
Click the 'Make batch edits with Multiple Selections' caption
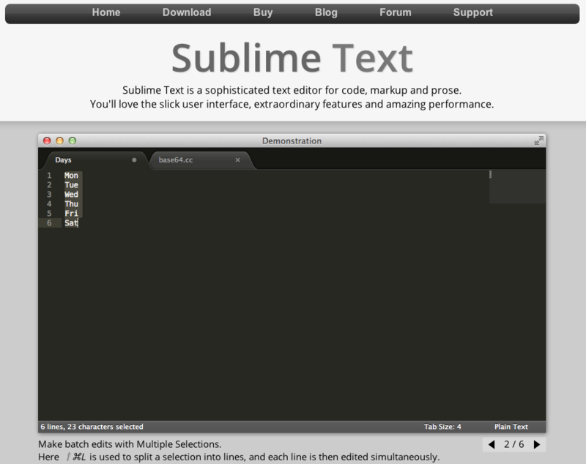point(130,444)
